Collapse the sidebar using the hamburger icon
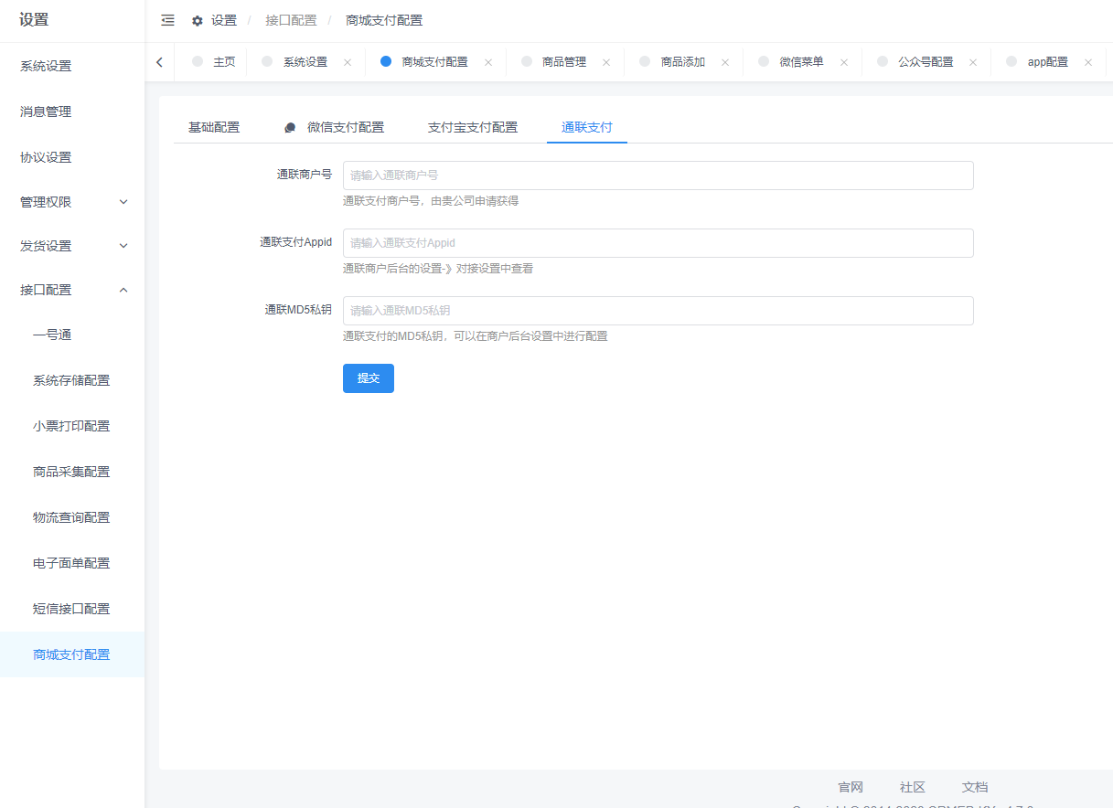 pyautogui.click(x=167, y=19)
